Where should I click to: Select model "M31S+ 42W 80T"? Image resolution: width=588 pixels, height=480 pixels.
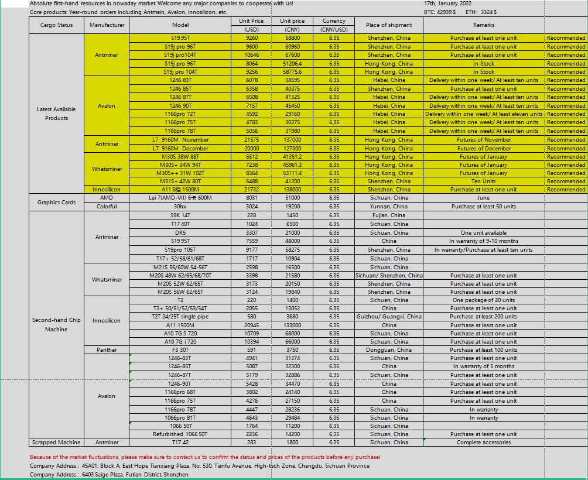pyautogui.click(x=180, y=181)
